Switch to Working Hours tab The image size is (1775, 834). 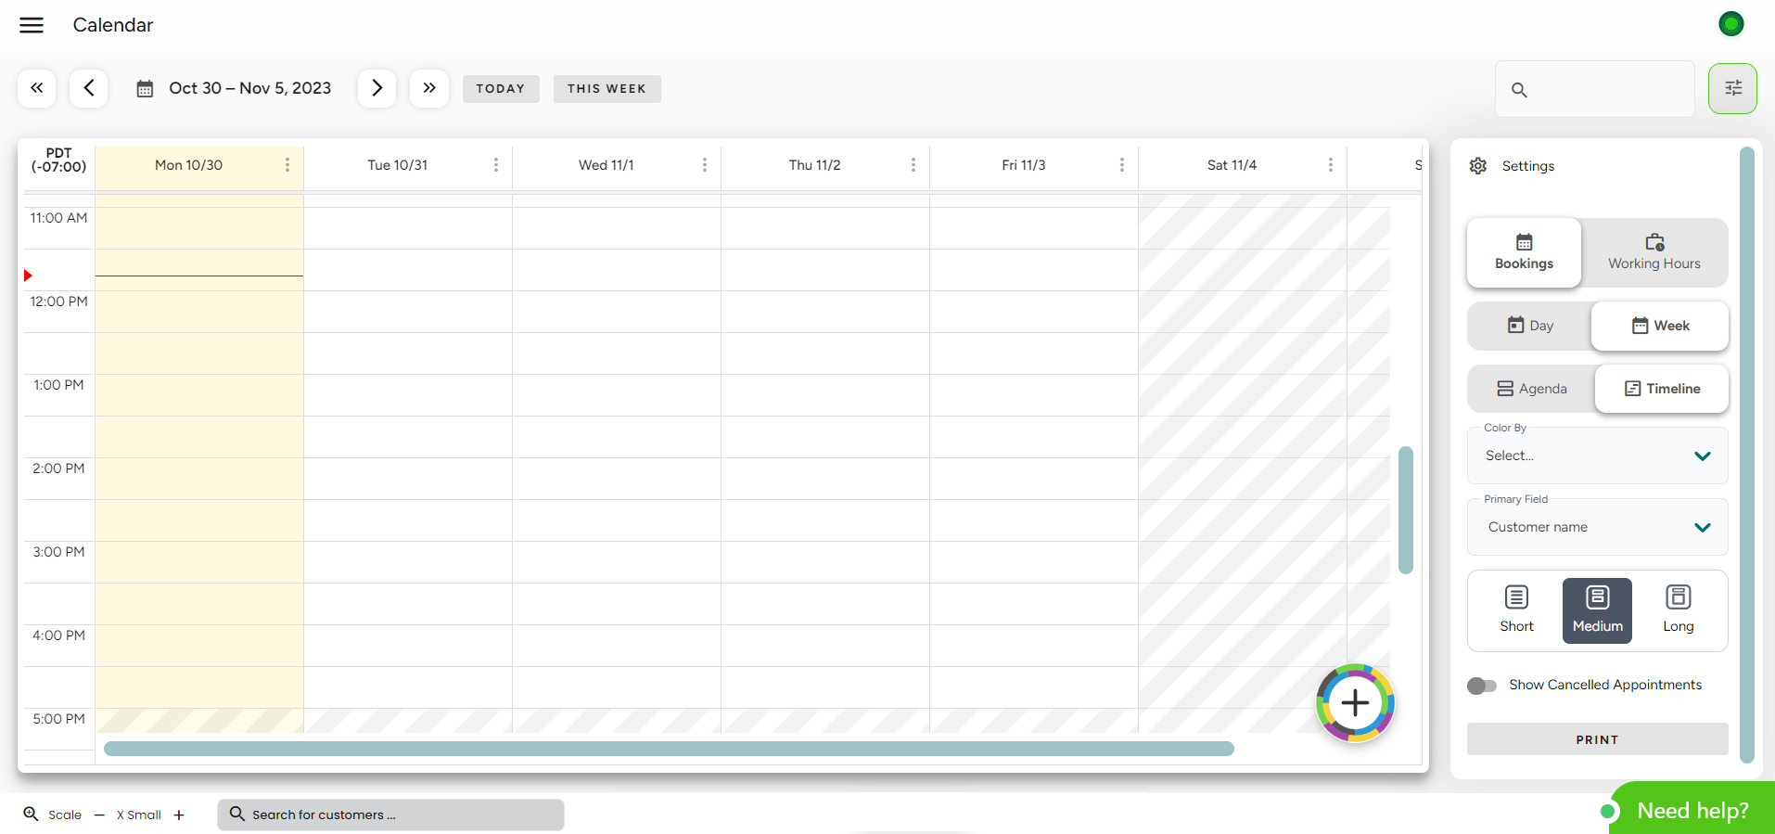tap(1654, 252)
